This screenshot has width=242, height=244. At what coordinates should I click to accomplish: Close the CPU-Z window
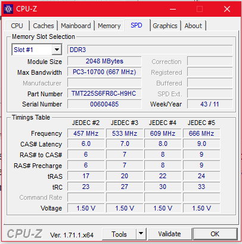coord(227,9)
